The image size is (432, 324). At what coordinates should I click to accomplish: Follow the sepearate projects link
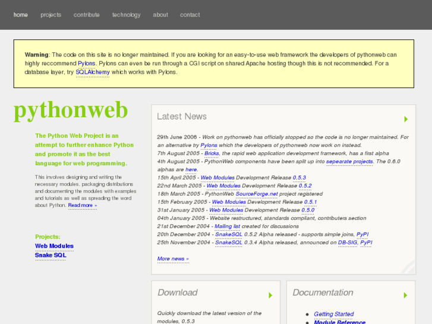pyautogui.click(x=349, y=162)
